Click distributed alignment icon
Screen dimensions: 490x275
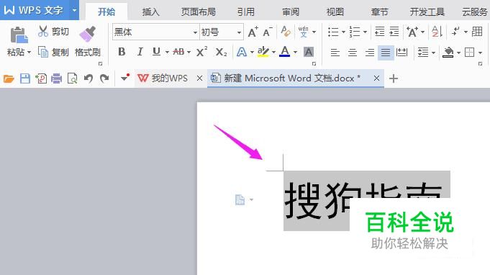pyautogui.click(x=401, y=52)
